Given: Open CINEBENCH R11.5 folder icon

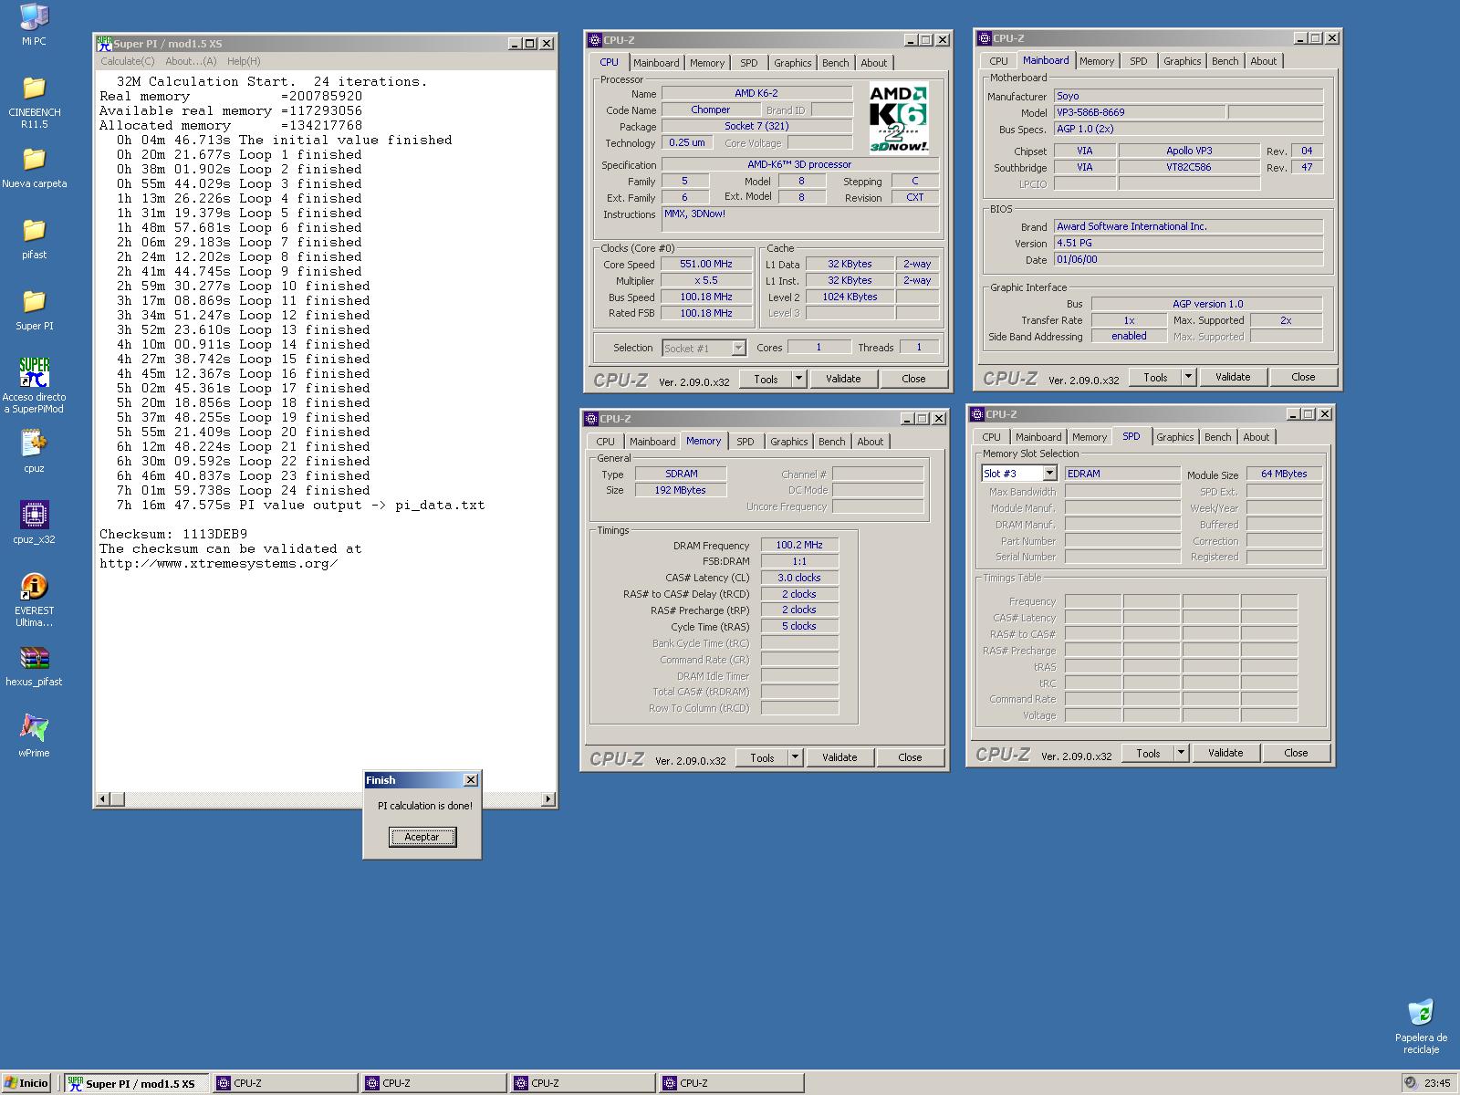Looking at the screenshot, I should point(34,88).
